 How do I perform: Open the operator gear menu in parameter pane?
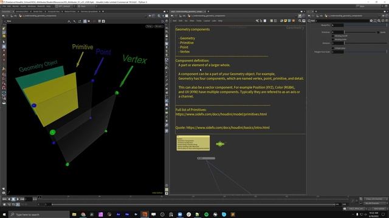click(x=371, y=21)
